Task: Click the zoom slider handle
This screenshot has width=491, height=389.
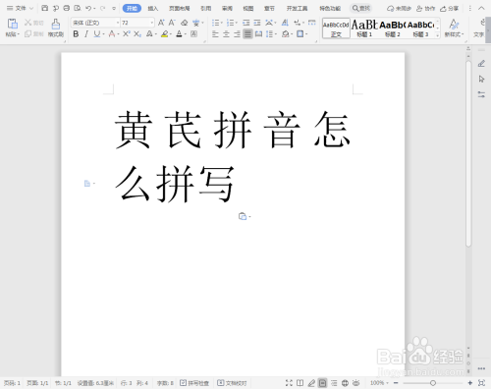Action: (433, 383)
